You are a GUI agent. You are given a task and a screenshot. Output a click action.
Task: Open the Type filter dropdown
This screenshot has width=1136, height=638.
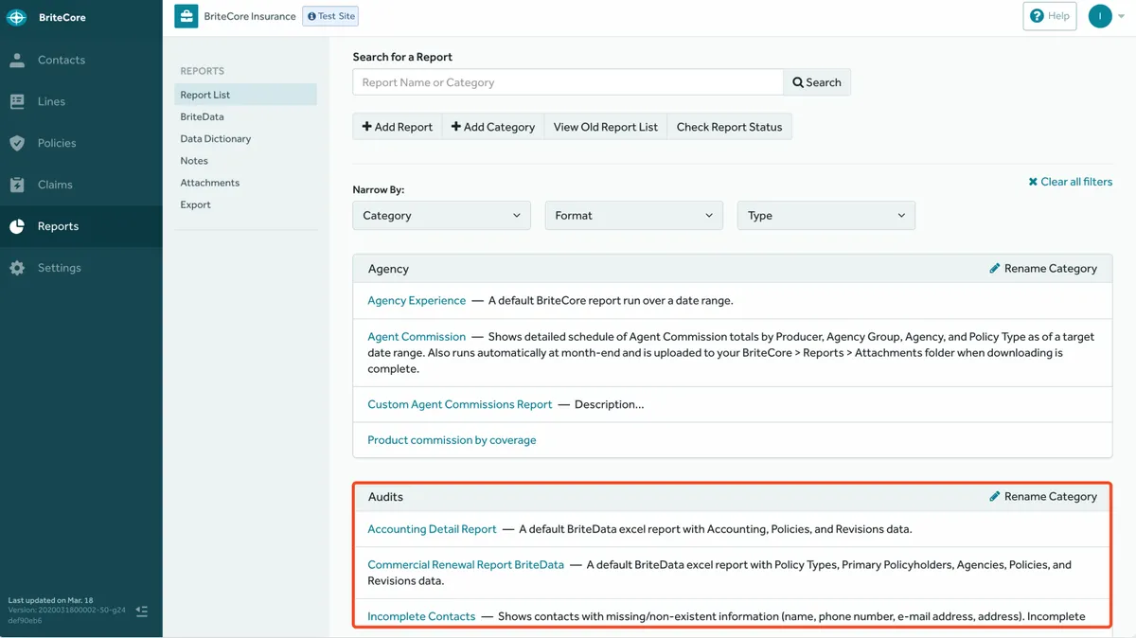(826, 216)
